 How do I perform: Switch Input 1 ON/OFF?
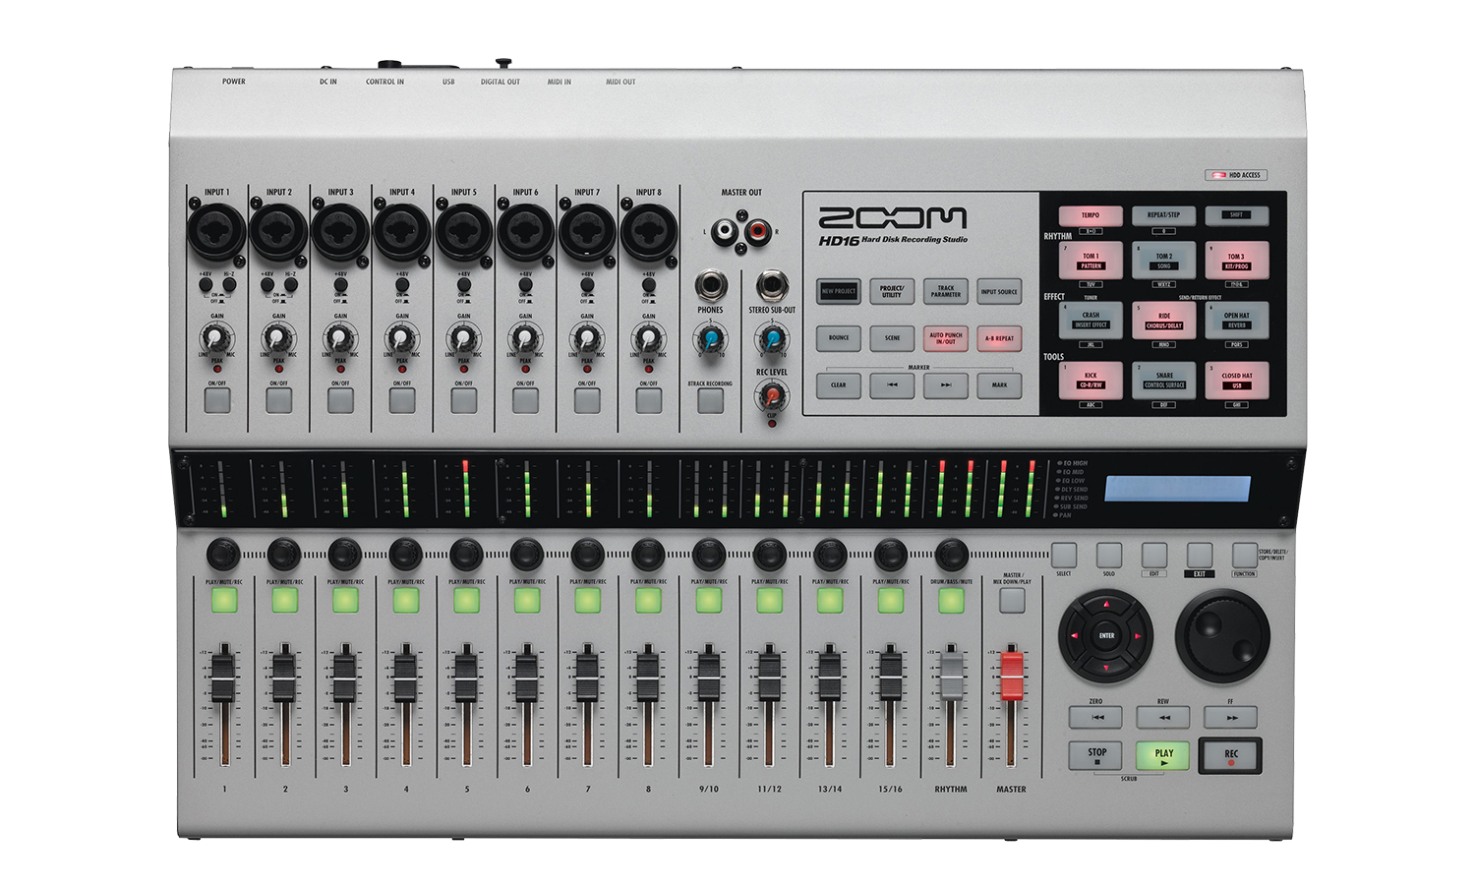pyautogui.click(x=217, y=400)
